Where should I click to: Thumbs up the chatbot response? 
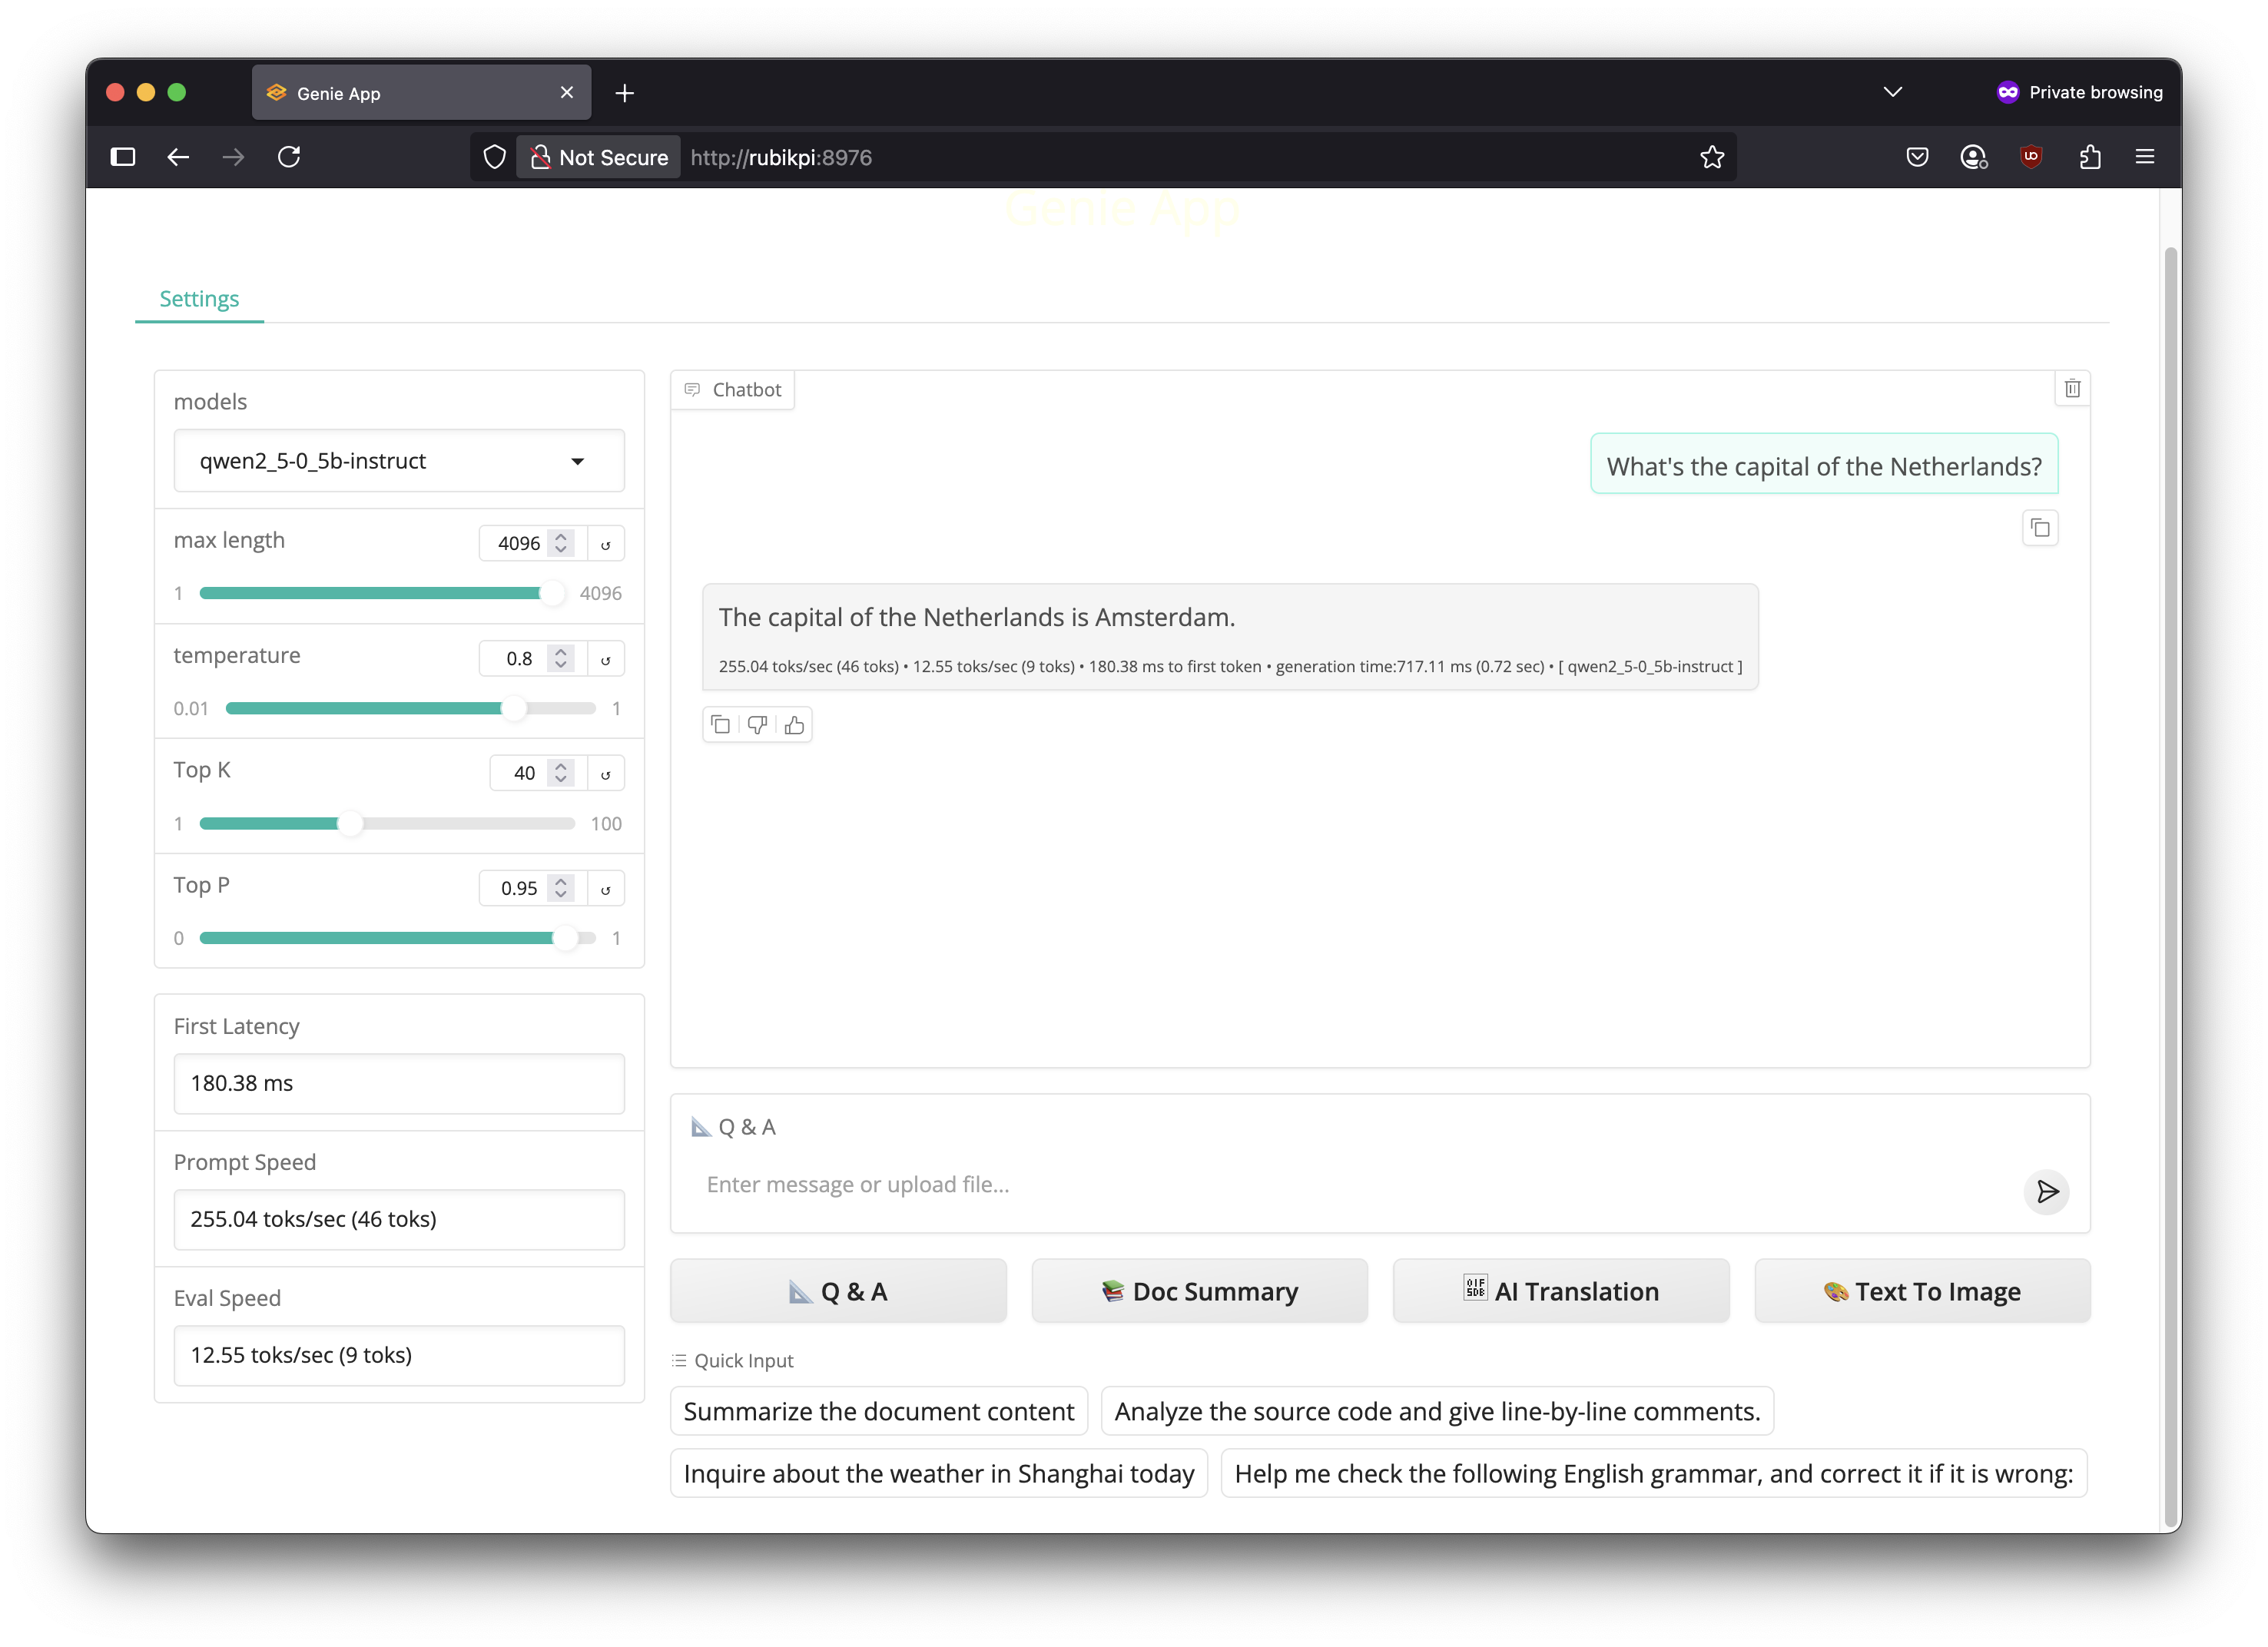[x=795, y=725]
